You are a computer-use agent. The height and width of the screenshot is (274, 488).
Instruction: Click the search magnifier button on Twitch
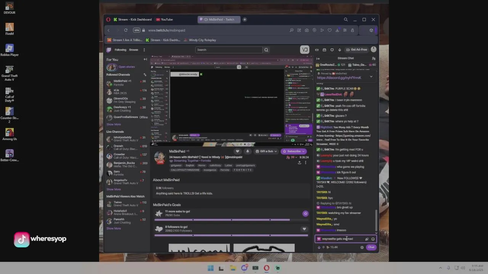tap(266, 50)
